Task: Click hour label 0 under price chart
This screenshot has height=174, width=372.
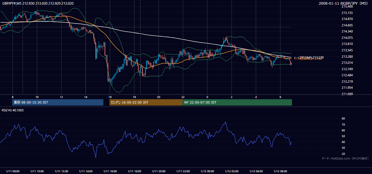Action: click(207, 97)
